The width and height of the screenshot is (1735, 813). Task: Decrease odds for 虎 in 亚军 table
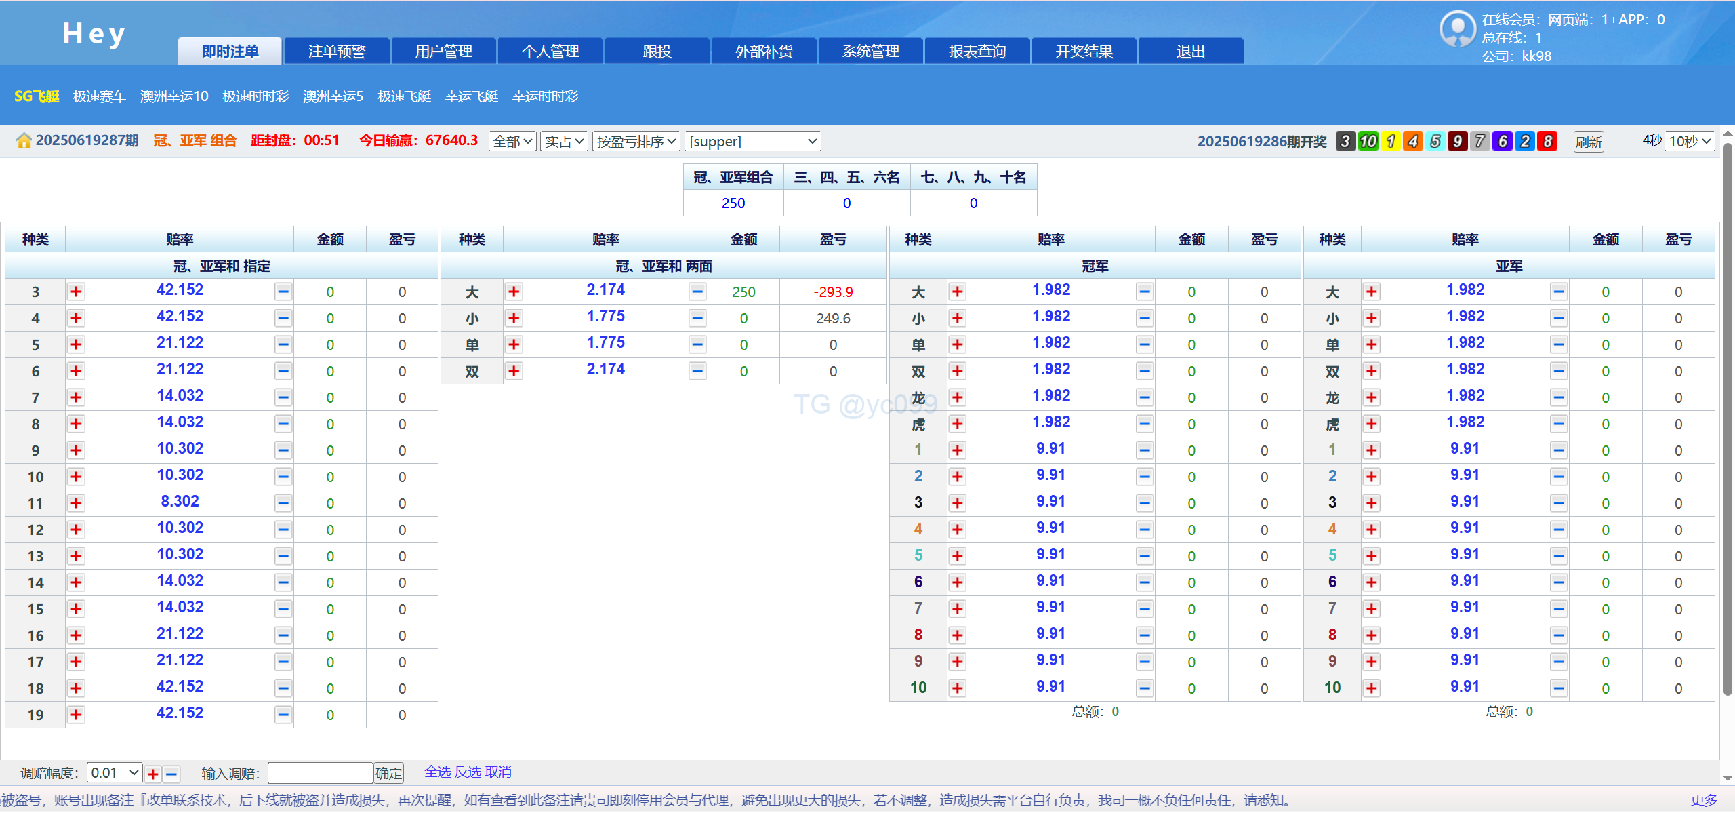[1558, 424]
